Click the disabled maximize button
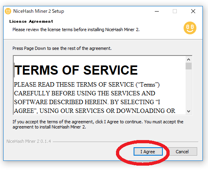 [x=175, y=11]
